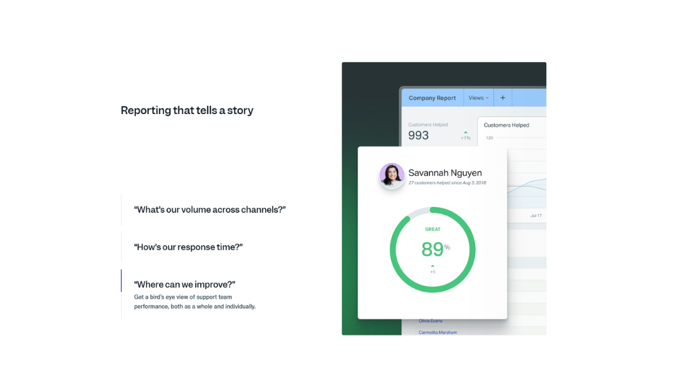Click the +1% change indicator
This screenshot has height=372, width=683.
(466, 138)
